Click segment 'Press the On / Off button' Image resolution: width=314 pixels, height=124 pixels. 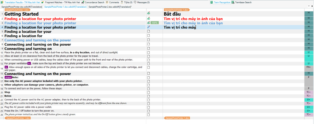coord(29,111)
